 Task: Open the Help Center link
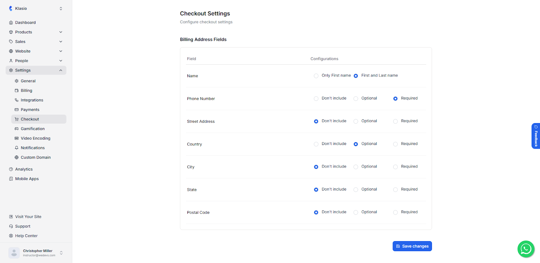point(26,236)
